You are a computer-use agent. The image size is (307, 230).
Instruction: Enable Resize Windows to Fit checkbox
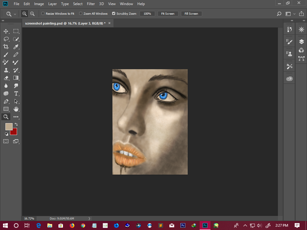(x=43, y=13)
